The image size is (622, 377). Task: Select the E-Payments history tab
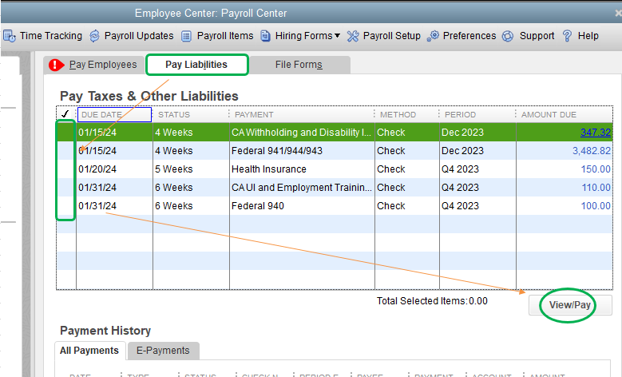pyautogui.click(x=163, y=351)
